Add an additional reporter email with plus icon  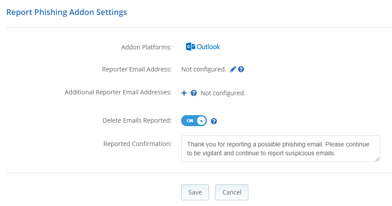tap(184, 93)
